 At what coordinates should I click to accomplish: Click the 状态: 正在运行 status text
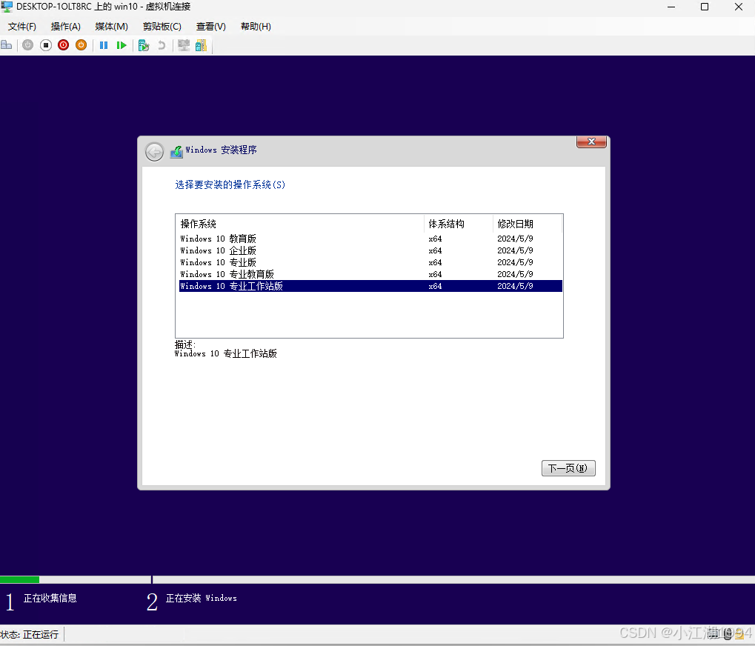[30, 634]
